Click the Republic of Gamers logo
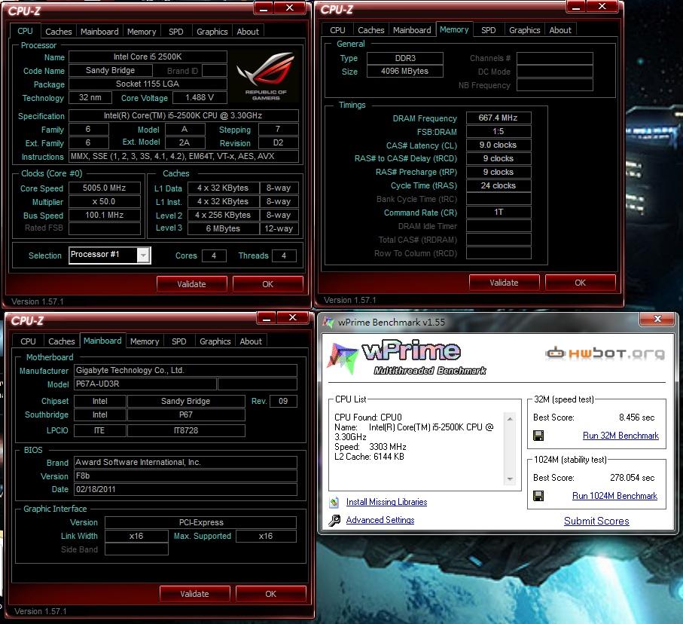This screenshot has height=624, width=683. (x=265, y=77)
